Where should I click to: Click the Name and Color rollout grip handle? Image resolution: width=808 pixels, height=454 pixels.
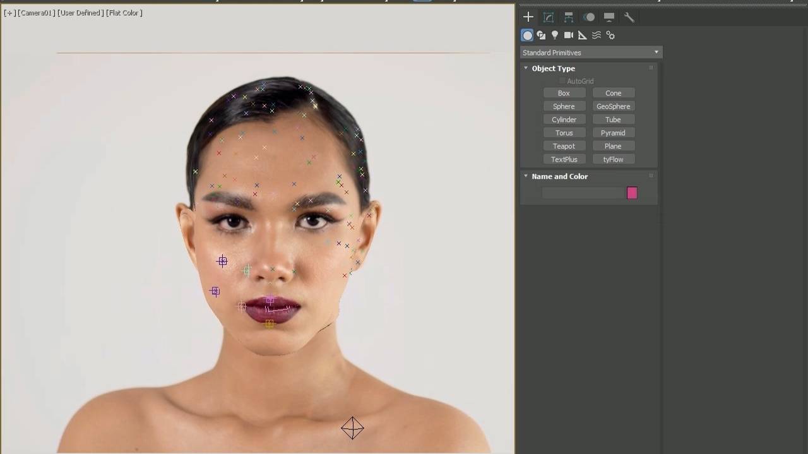coord(651,176)
